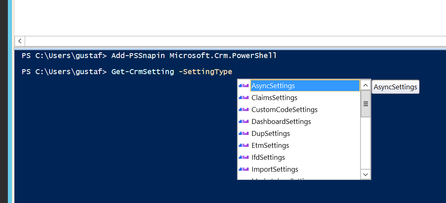
Task: Pick the CustomCodeSettings label
Action: [x=284, y=110]
